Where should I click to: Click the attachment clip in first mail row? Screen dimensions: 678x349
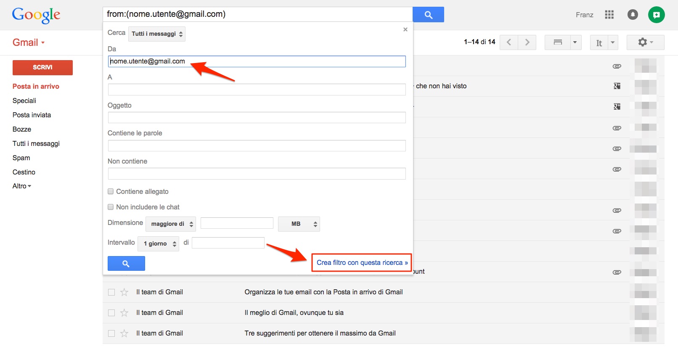pos(617,66)
